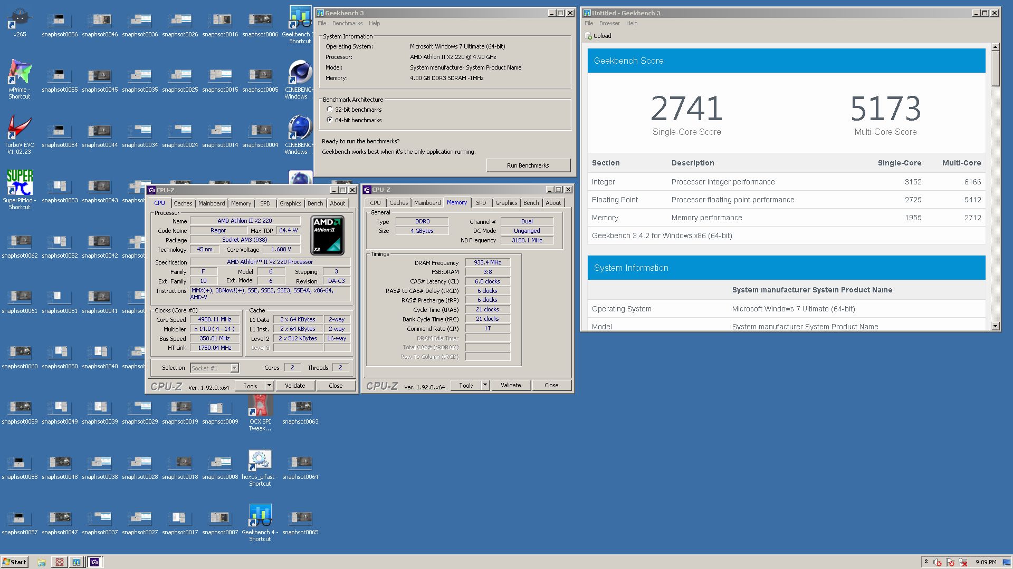Select the snapshot0065 file icon
1013x569 pixels.
pos(300,523)
